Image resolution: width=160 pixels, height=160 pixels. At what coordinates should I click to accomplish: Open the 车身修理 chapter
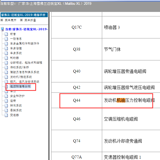coord(16,48)
